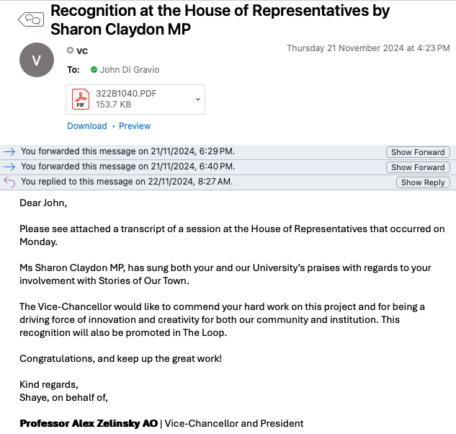This screenshot has width=456, height=434.
Task: Open the red PDF attachment icon
Action: pos(81,99)
